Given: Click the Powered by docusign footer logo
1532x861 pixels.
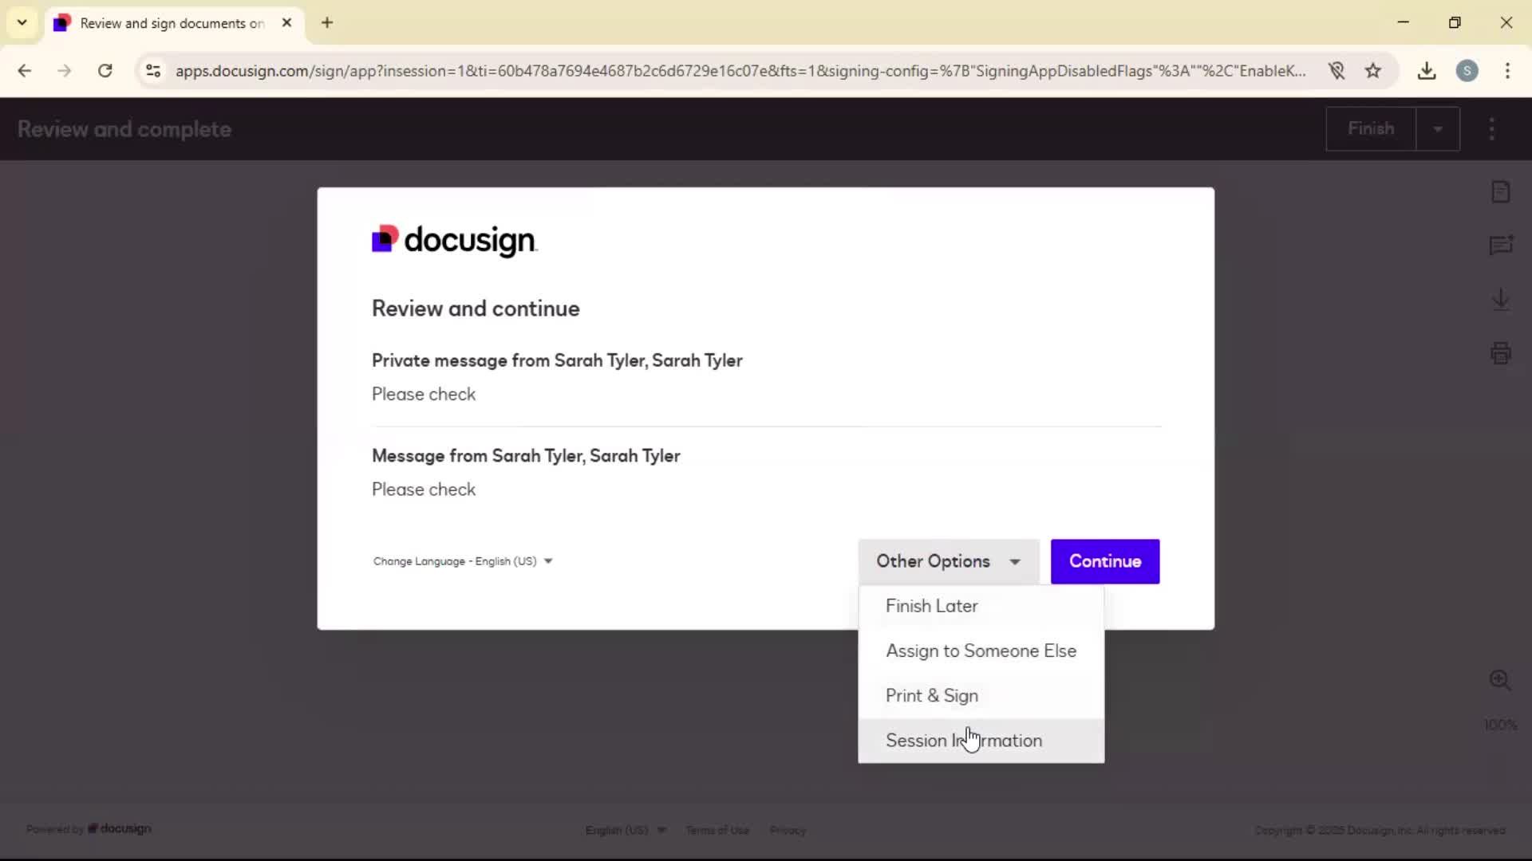Looking at the screenshot, I should 89,829.
